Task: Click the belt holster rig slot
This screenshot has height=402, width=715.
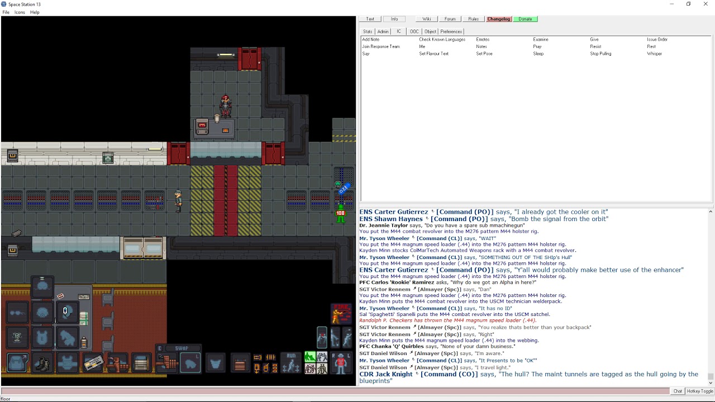Action: 118,363
